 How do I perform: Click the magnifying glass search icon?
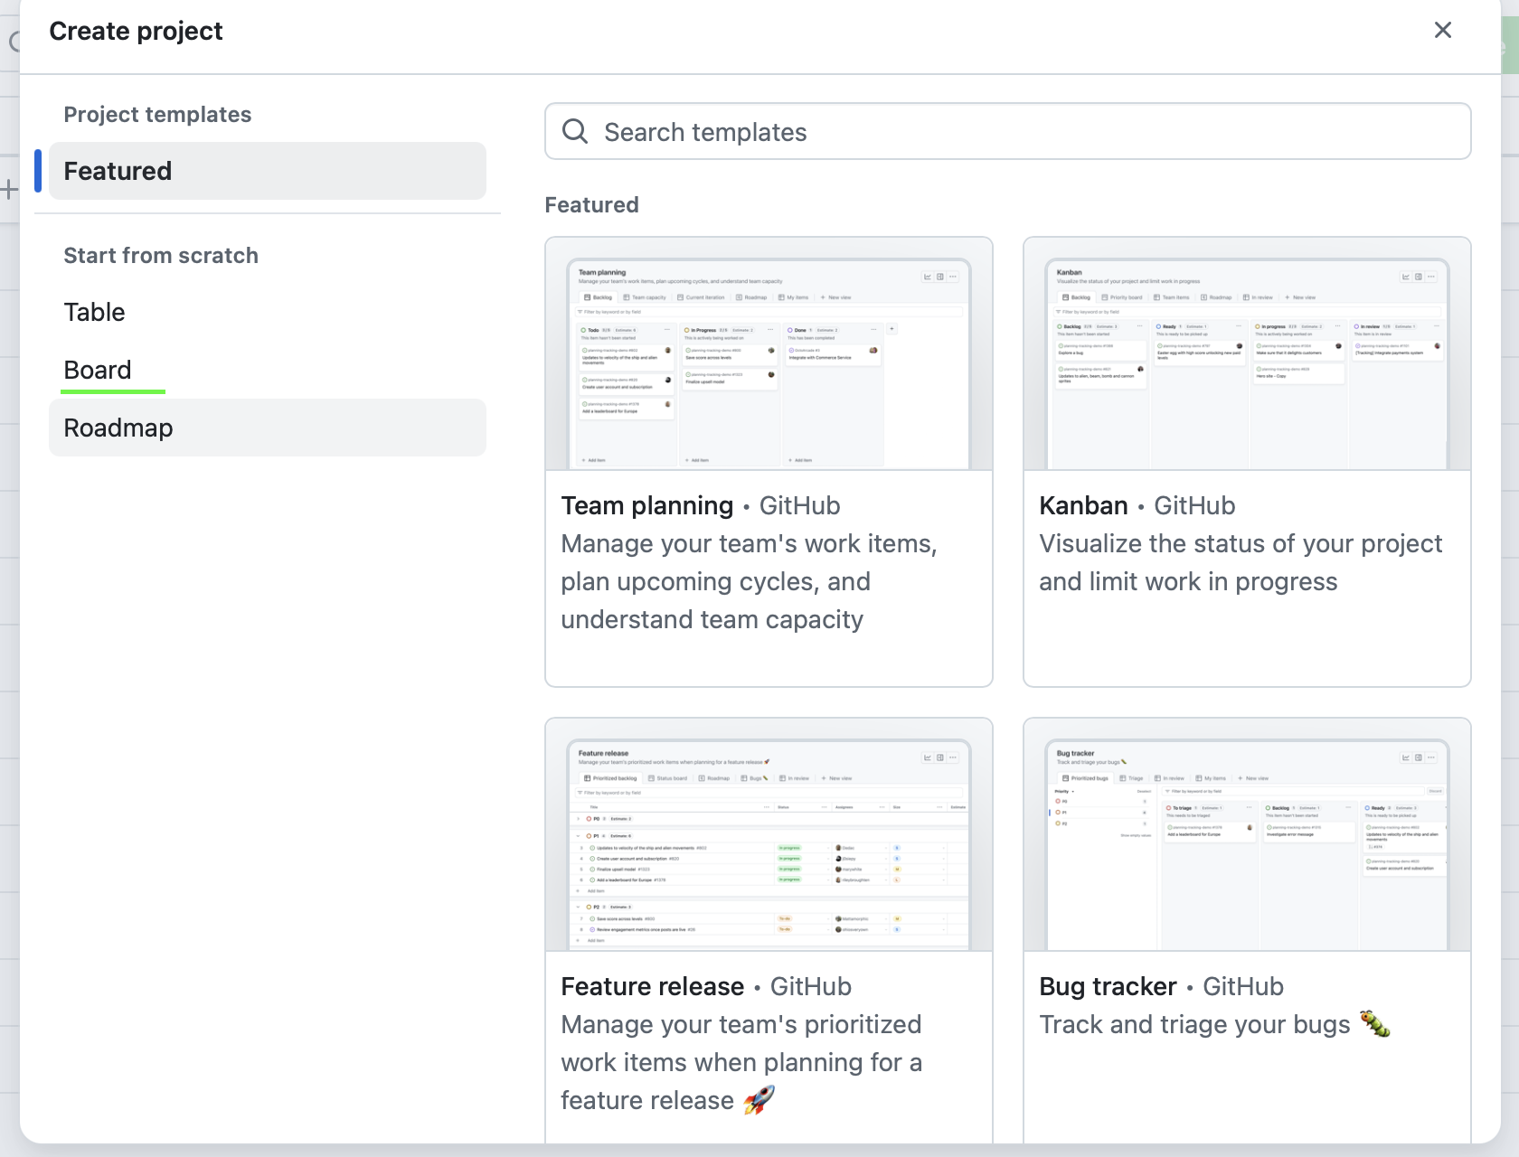(575, 132)
